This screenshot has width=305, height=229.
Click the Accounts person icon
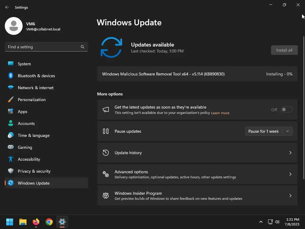(x=11, y=123)
